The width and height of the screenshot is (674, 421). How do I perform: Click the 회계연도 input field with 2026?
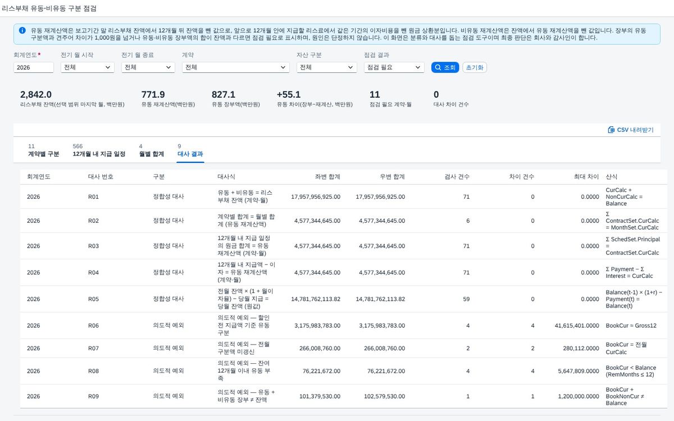(x=34, y=67)
